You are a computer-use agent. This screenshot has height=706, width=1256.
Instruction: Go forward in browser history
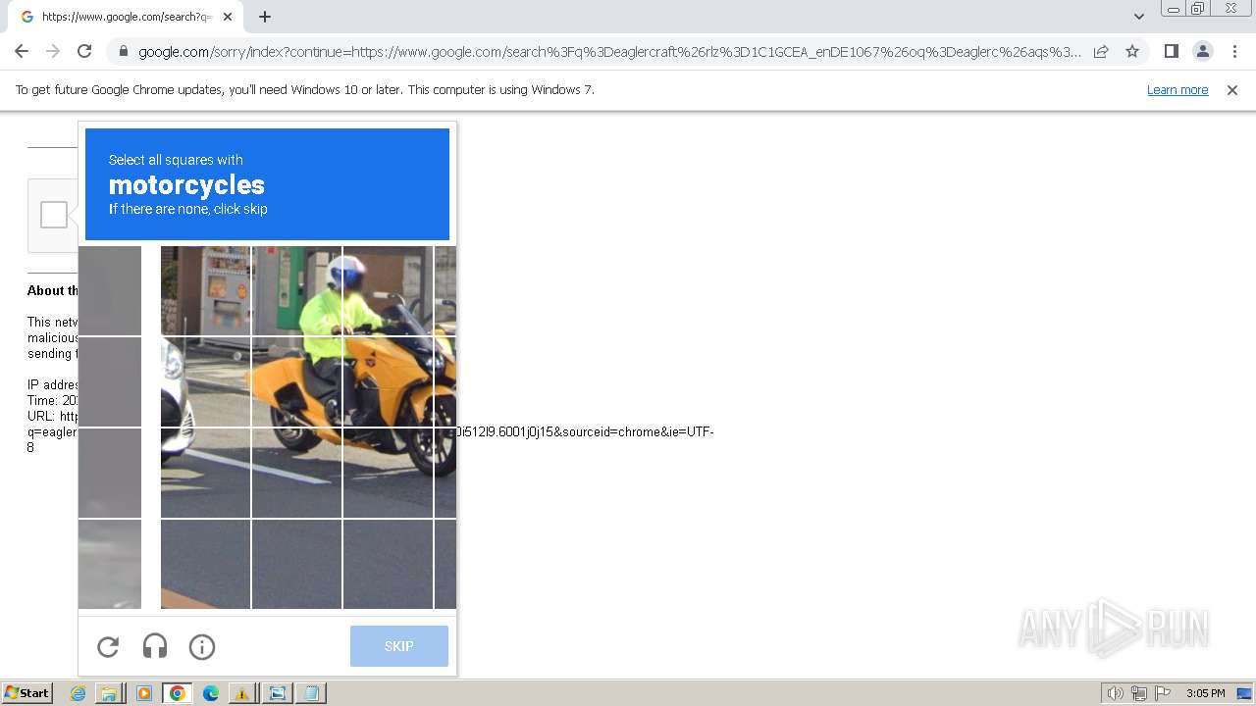53,51
